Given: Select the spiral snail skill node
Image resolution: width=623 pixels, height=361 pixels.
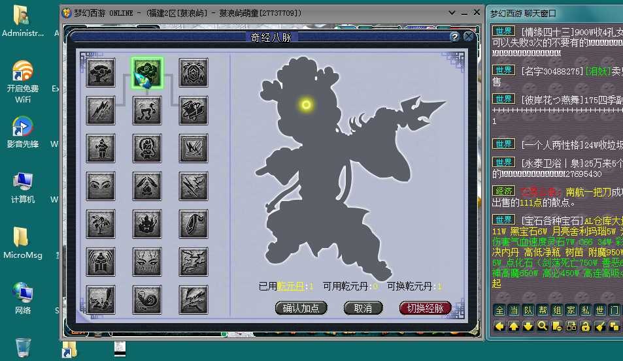Looking at the screenshot, I should (147, 300).
